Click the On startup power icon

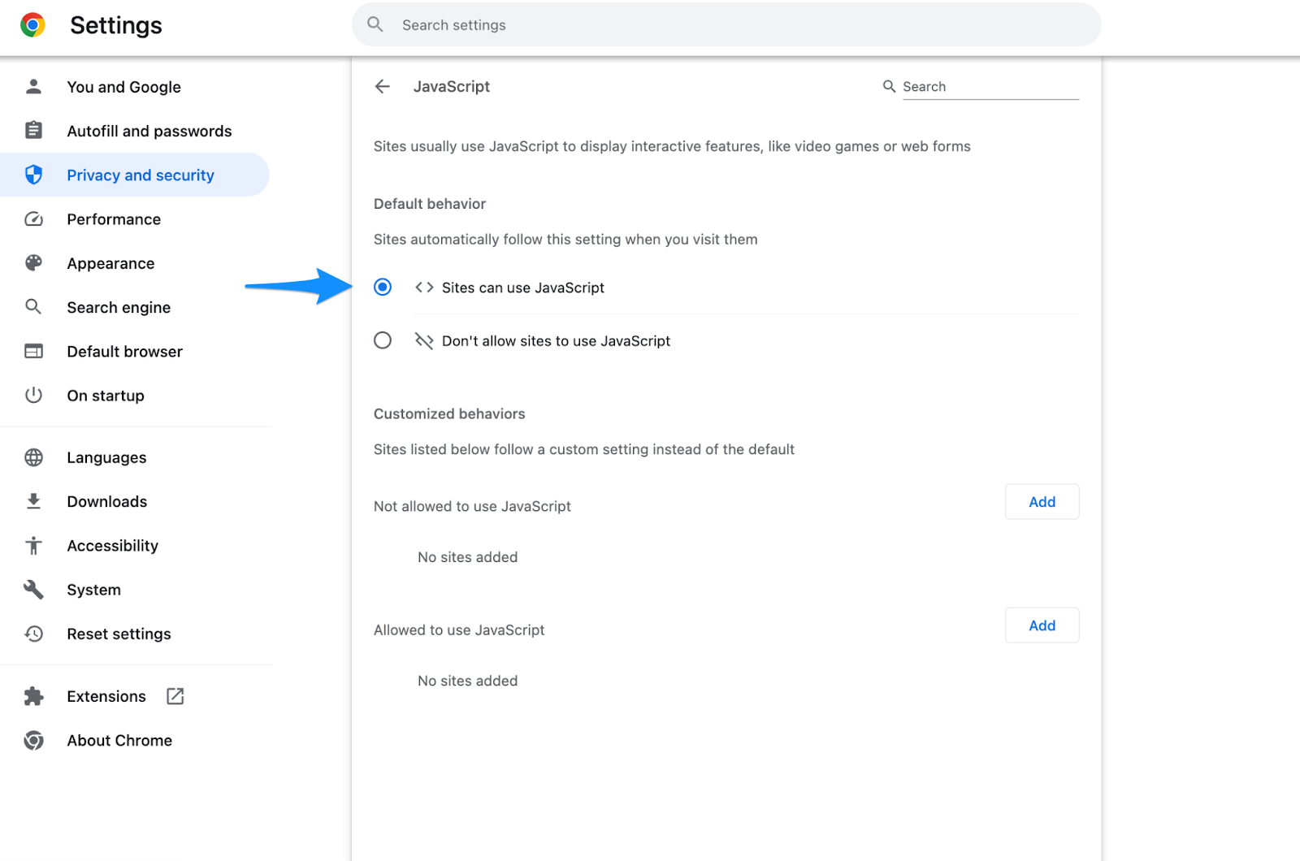(33, 396)
